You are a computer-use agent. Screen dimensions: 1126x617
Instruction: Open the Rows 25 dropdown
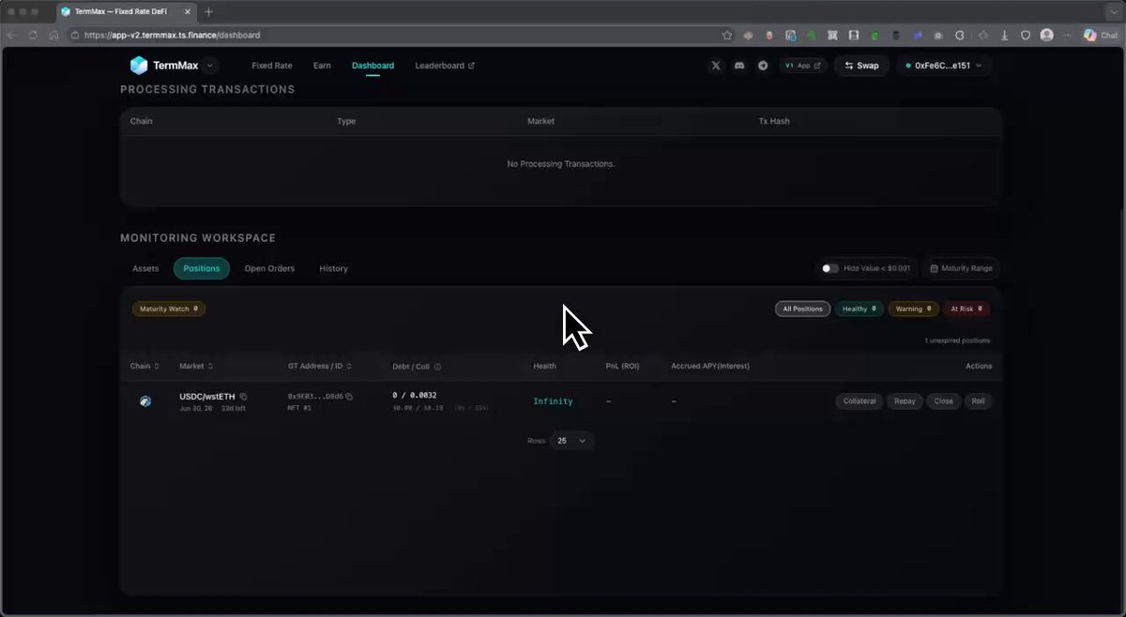(571, 441)
